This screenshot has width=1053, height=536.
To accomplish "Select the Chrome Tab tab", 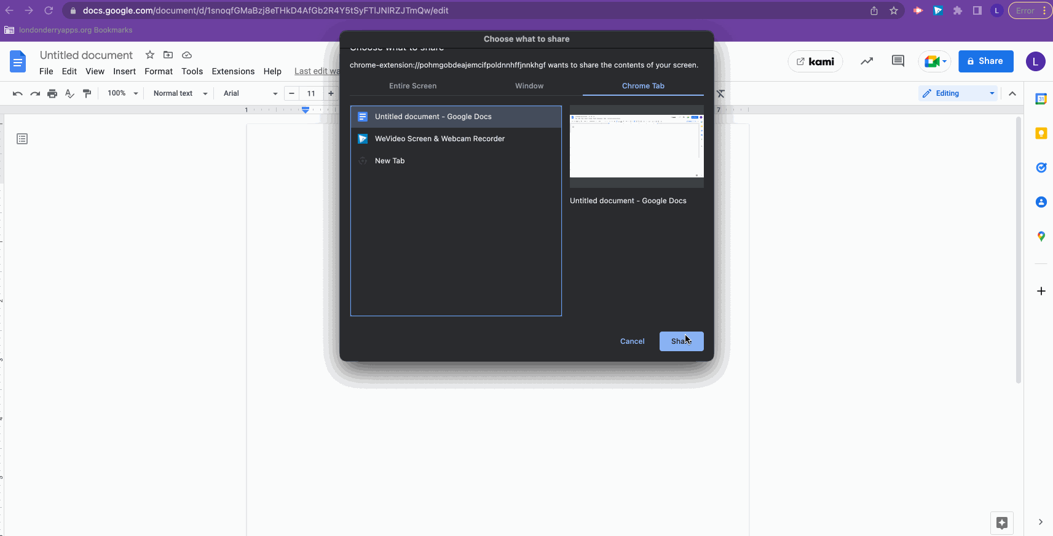I will (x=643, y=86).
